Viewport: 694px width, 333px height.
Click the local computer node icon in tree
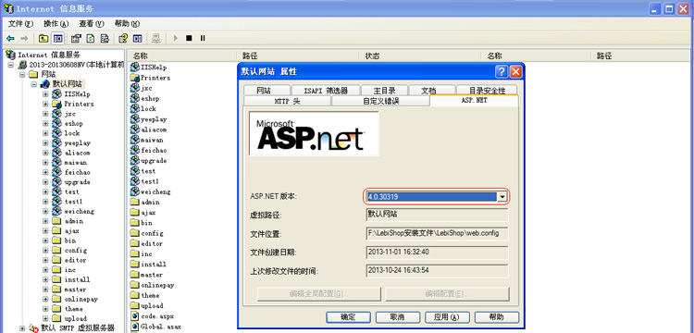22,65
